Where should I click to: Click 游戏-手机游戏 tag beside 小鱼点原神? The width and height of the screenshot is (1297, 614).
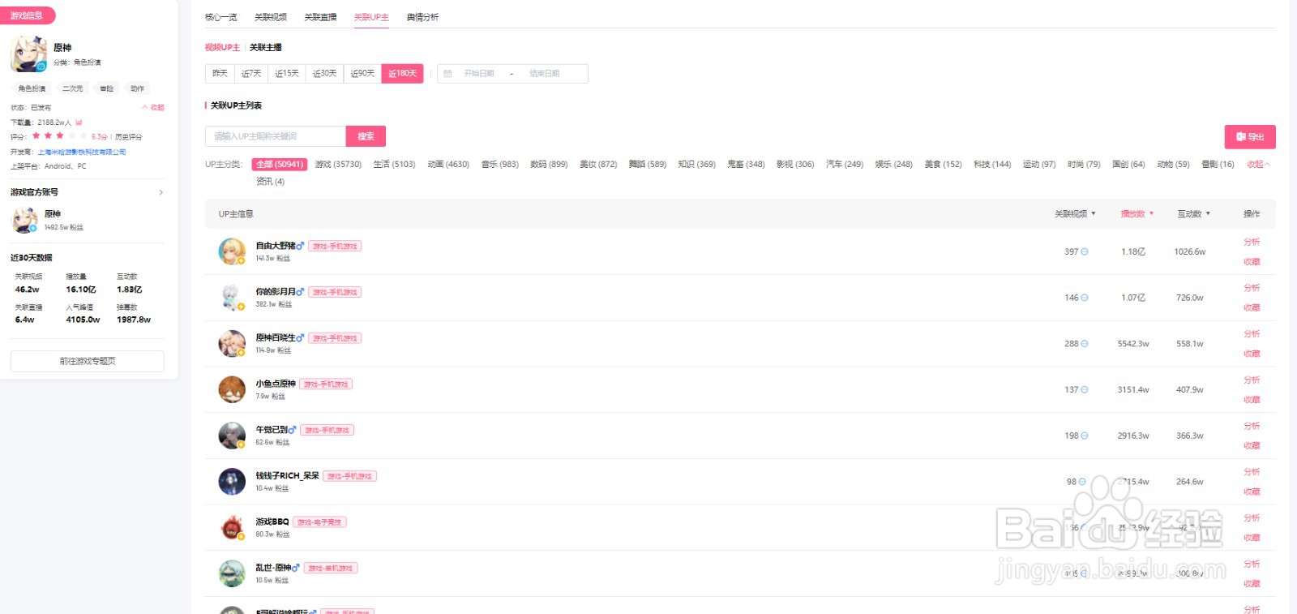click(x=326, y=384)
